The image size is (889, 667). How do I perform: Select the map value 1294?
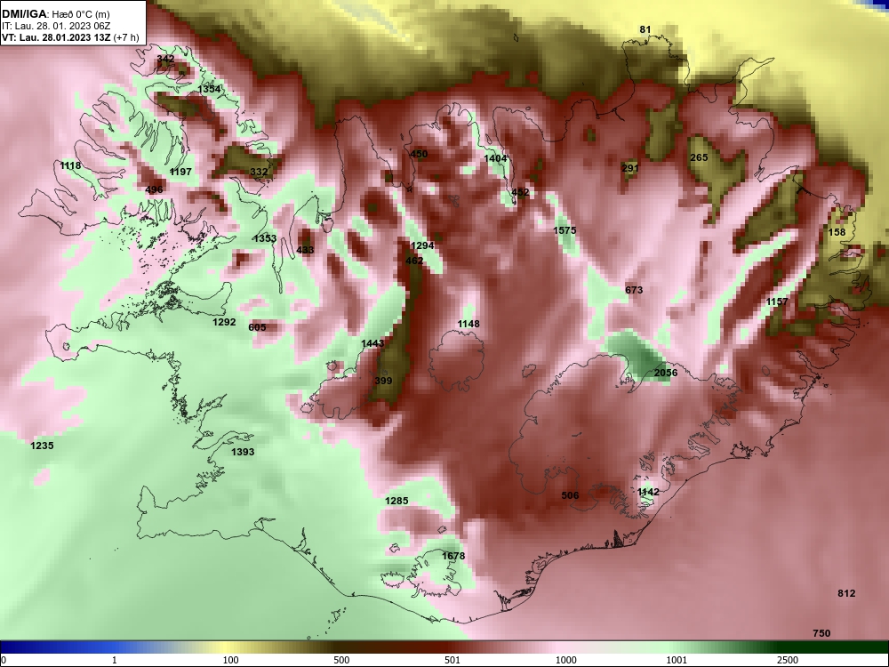click(422, 245)
